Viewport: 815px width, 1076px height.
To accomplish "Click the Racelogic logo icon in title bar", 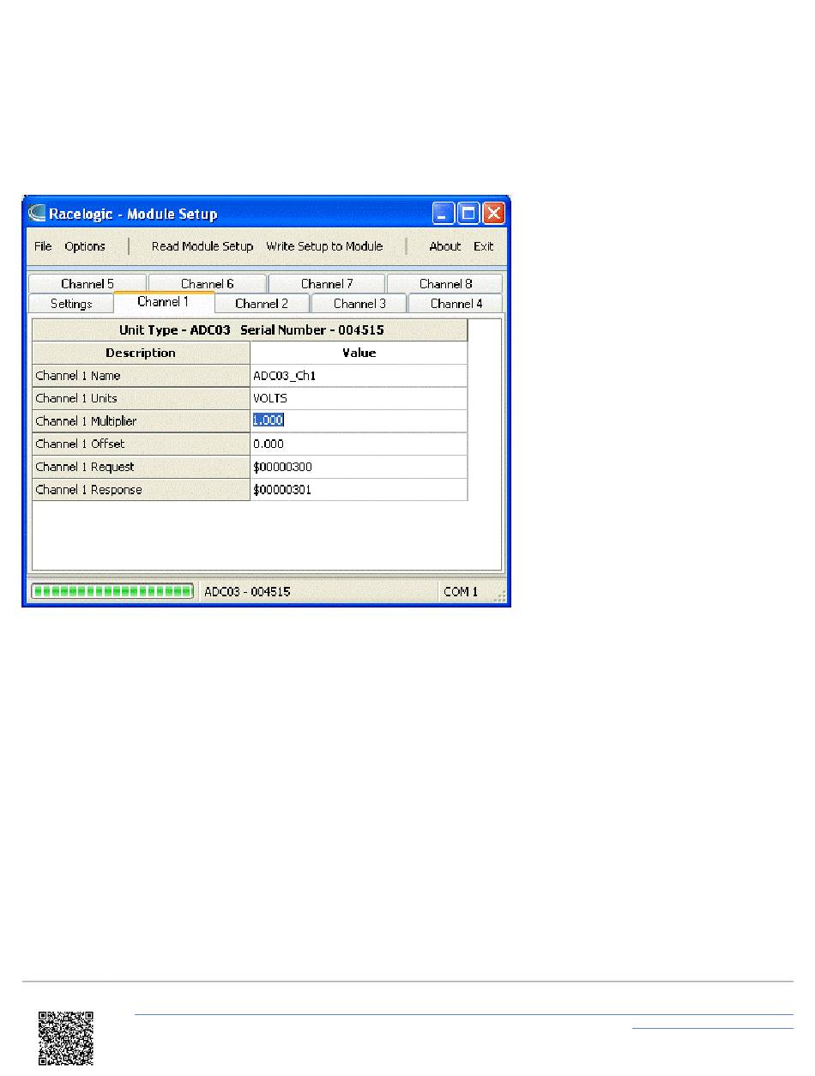I will (x=37, y=214).
